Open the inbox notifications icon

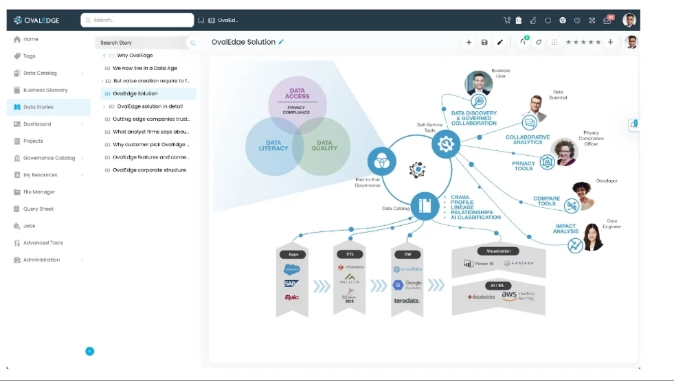[x=607, y=21]
